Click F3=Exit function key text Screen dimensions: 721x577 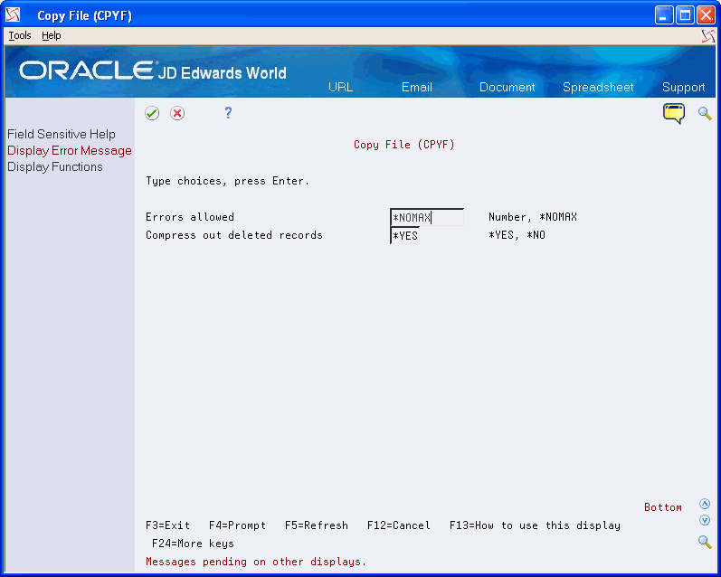(168, 525)
